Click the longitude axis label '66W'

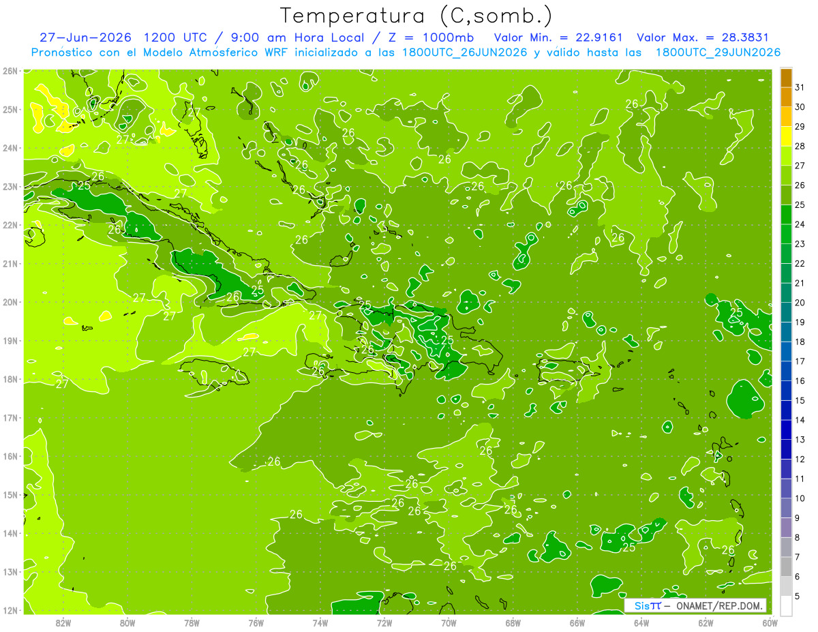577,622
